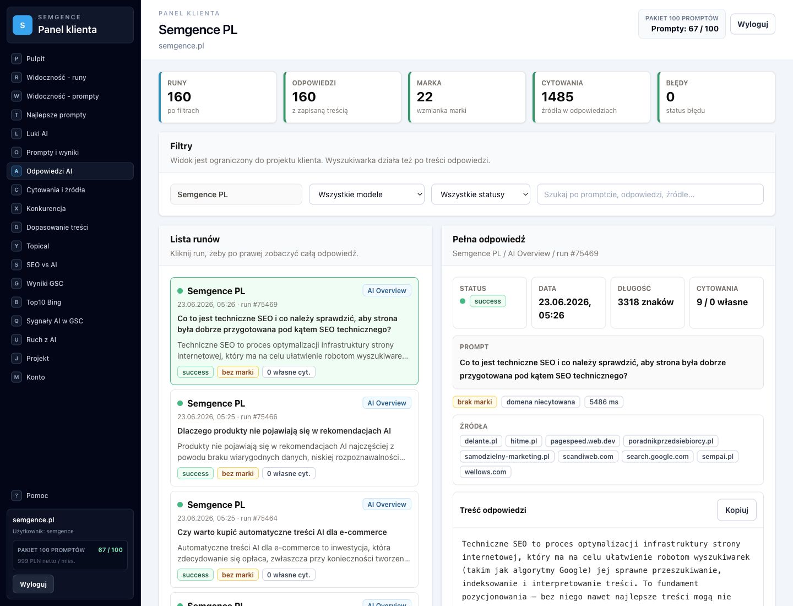Click bez marki tag on run #75464
This screenshot has height=606, width=793.
[238, 575]
